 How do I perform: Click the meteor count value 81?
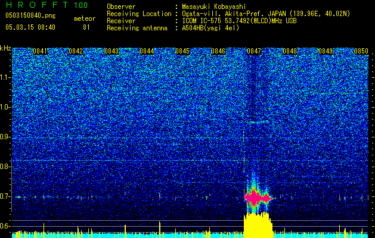[x=86, y=27]
